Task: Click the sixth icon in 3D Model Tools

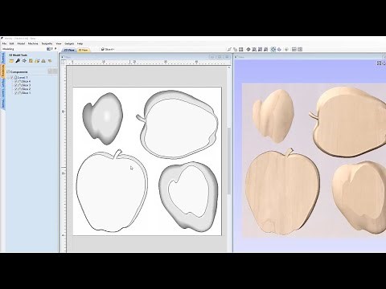Action: pos(43,61)
